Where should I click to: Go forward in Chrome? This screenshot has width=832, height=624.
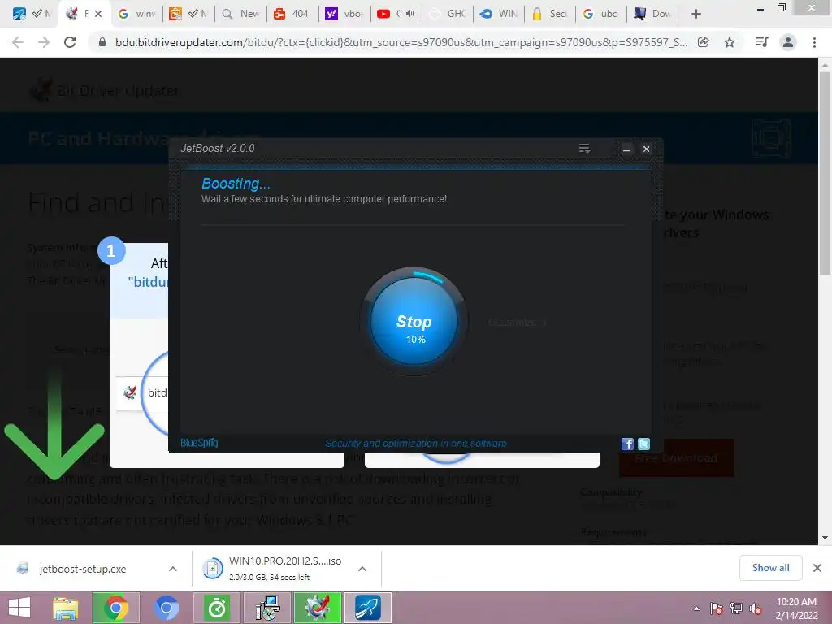coord(44,42)
